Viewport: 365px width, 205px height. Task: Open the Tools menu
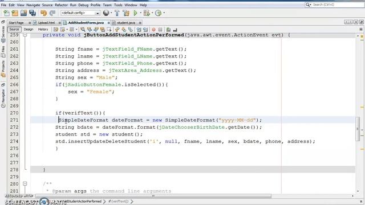[118, 5]
